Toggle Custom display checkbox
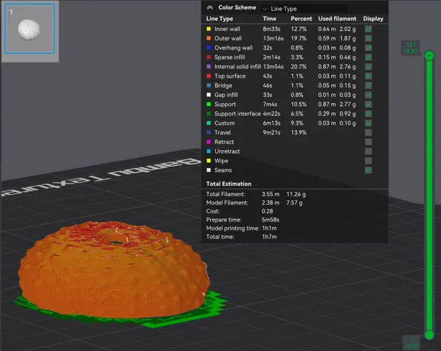This screenshot has height=351, width=441. (368, 123)
